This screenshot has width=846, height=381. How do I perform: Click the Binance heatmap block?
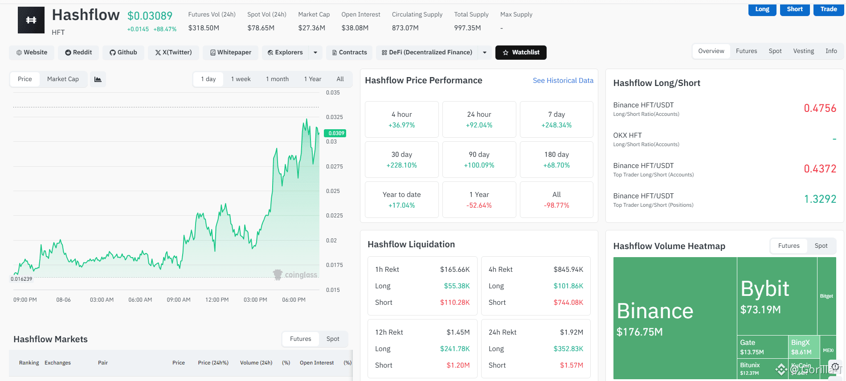(x=675, y=318)
